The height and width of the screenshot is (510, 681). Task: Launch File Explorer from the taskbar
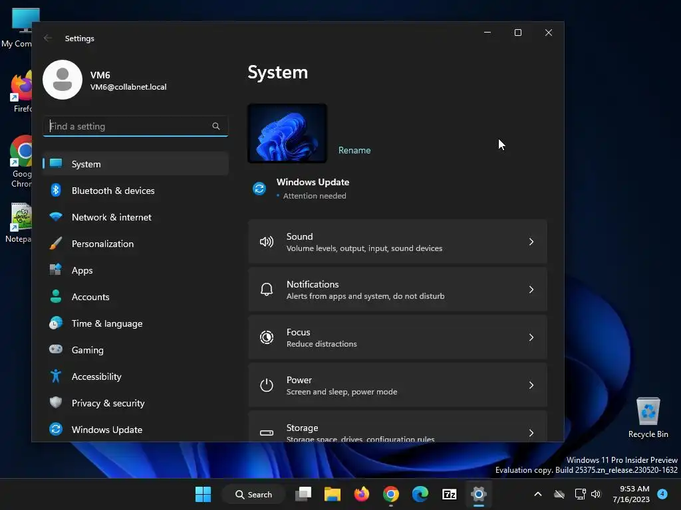tap(333, 494)
